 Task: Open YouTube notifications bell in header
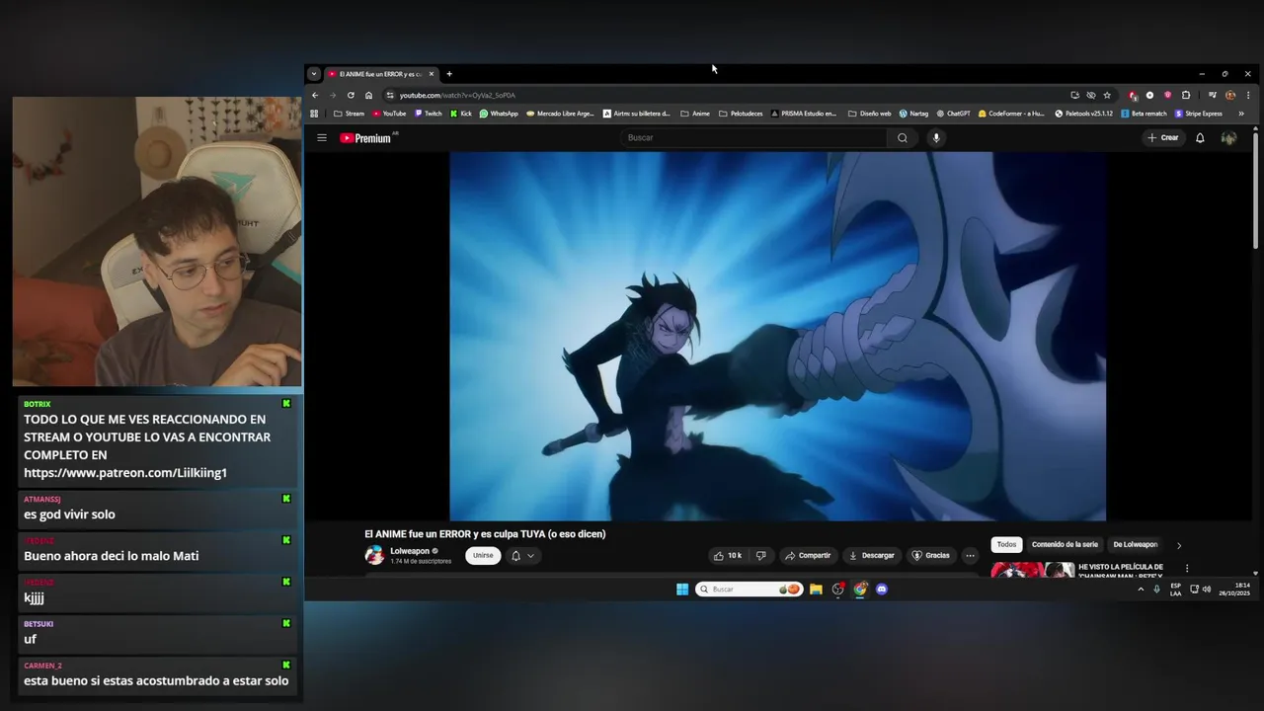(x=1200, y=138)
